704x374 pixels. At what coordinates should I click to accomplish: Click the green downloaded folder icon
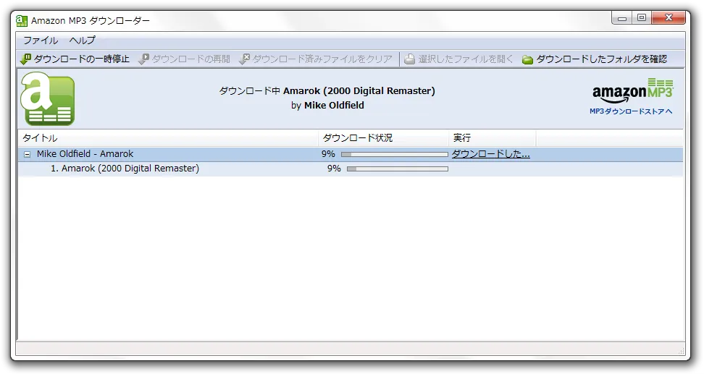point(527,59)
